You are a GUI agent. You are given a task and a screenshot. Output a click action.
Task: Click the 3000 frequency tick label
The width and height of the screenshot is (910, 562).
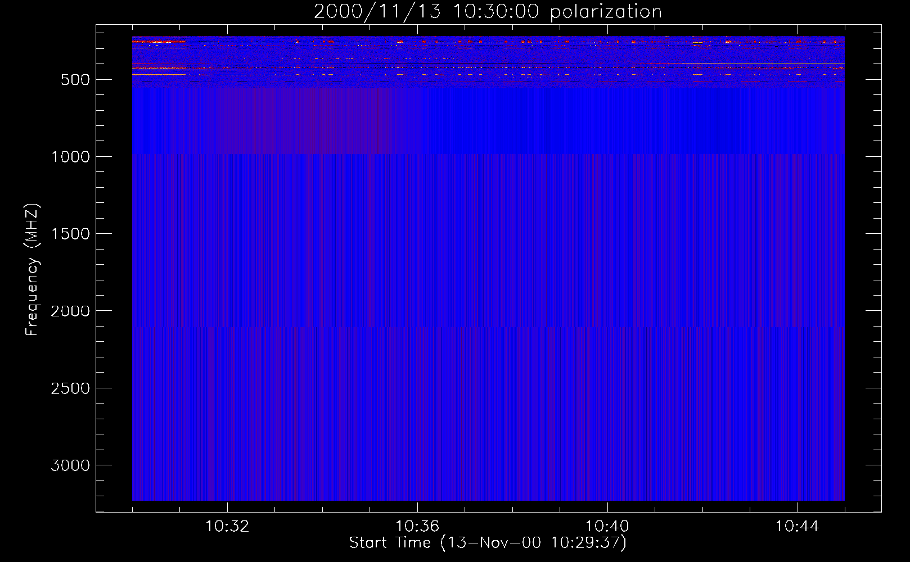click(70, 465)
